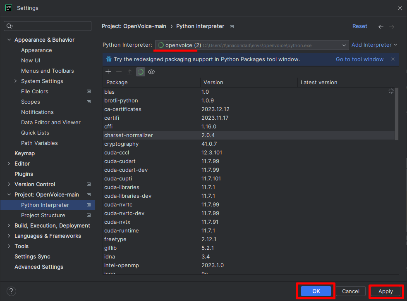
Task: Dismiss the packaging support banner
Action: (x=393, y=59)
